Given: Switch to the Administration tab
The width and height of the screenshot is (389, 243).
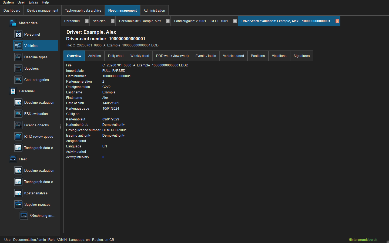Looking at the screenshot, I should 154,11.
